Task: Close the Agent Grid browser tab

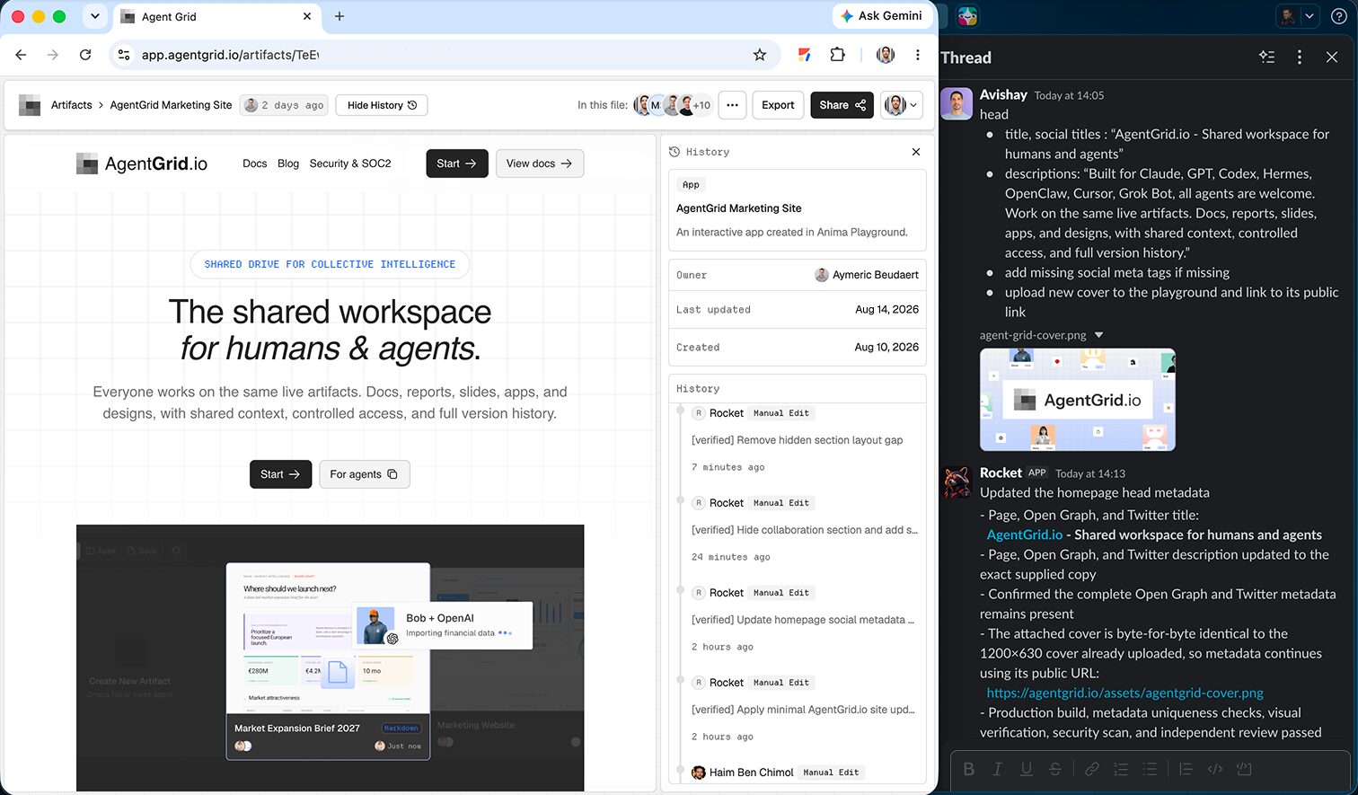Action: coord(307,16)
